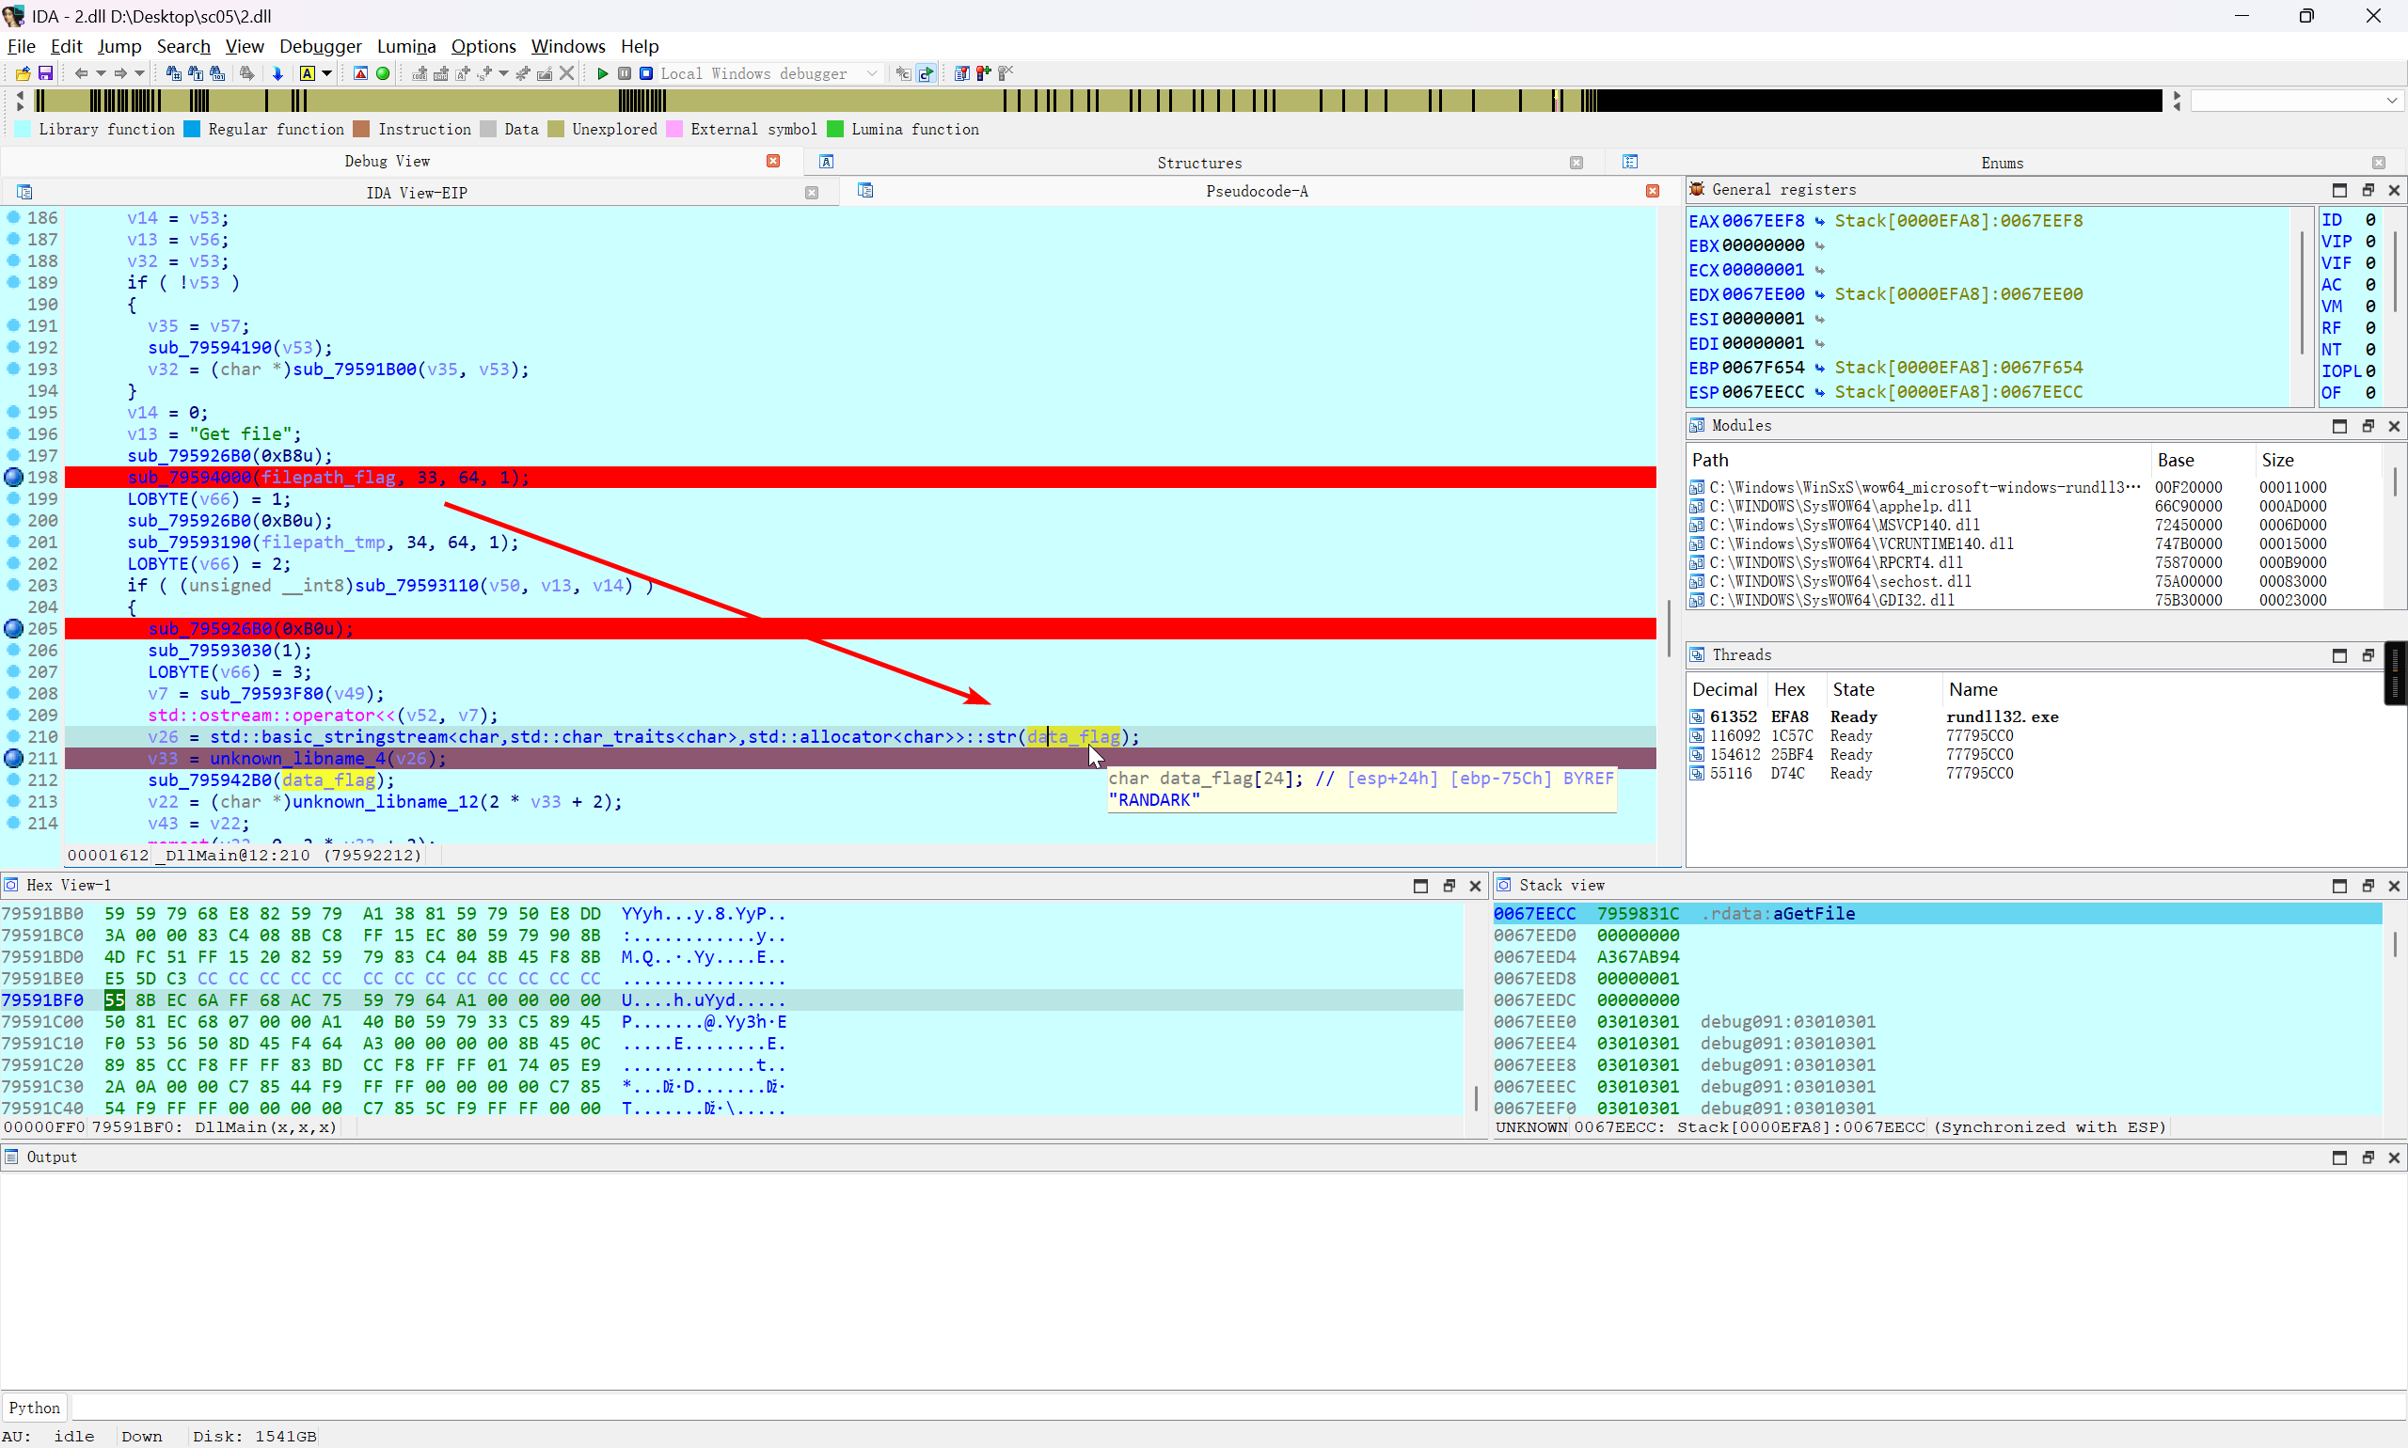2408x1448 pixels.
Task: Click the add breakpoint toolbar icon
Action: pyautogui.click(x=984, y=73)
